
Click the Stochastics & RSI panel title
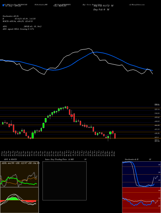pyautogui.click(x=138, y=159)
